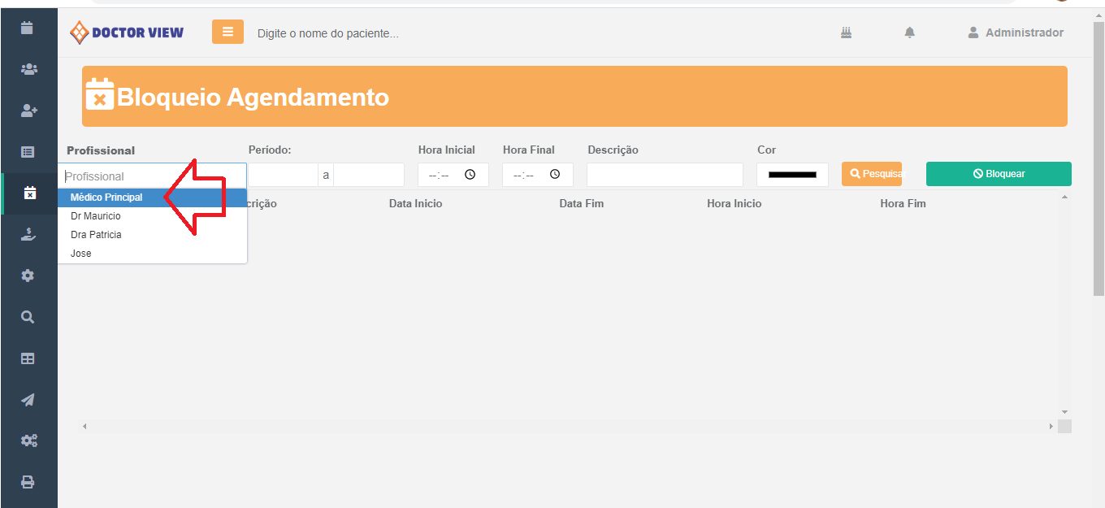
Task: Open the Hora Final clock picker
Action: pyautogui.click(x=554, y=175)
